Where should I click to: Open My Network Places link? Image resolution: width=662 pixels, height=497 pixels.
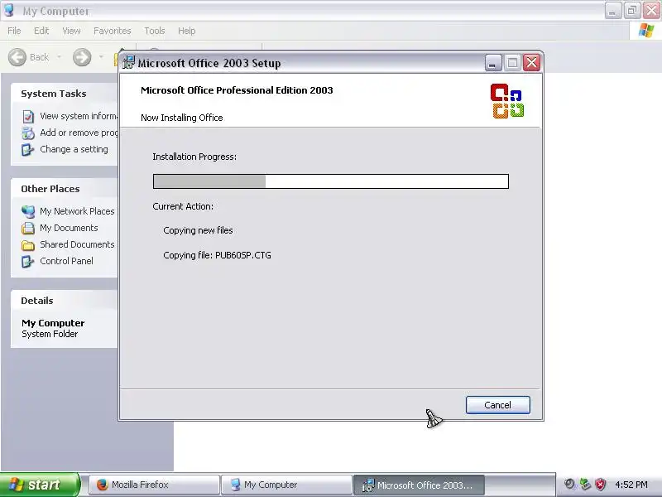[77, 211]
